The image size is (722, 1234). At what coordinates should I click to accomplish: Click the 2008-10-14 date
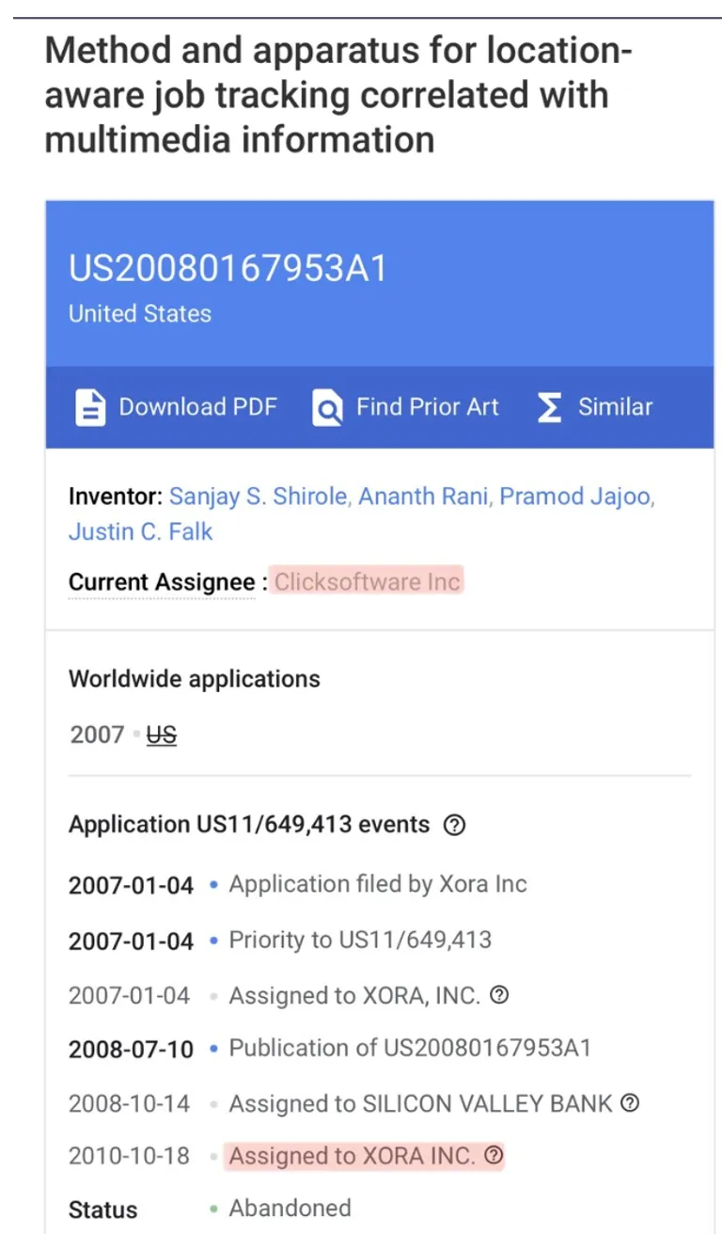[x=129, y=1103]
